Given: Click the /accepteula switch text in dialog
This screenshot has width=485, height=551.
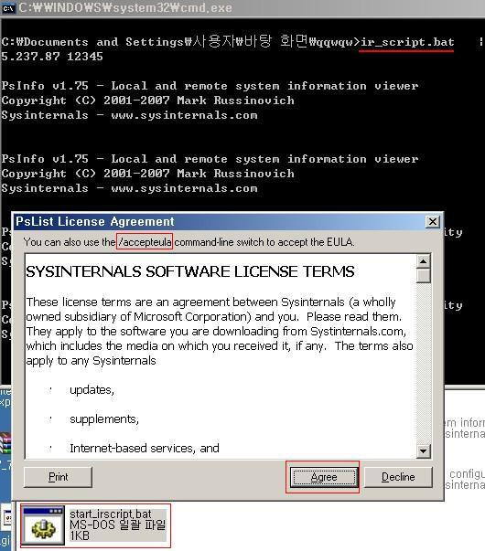Looking at the screenshot, I should (145, 242).
